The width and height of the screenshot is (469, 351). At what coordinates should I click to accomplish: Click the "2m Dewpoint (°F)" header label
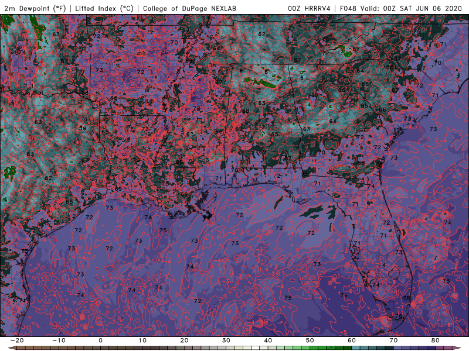click(x=35, y=8)
